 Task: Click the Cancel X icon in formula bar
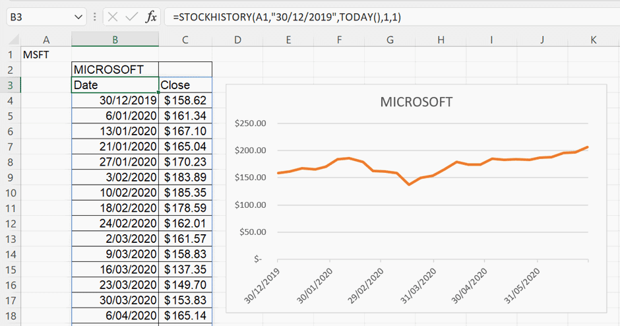coord(113,17)
